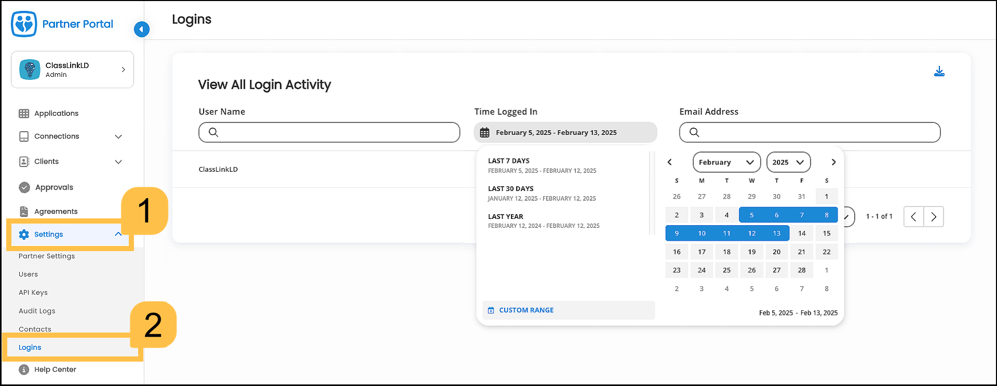The height and width of the screenshot is (386, 997).
Task: Expand the Connections menu chevron
Action: tap(118, 136)
